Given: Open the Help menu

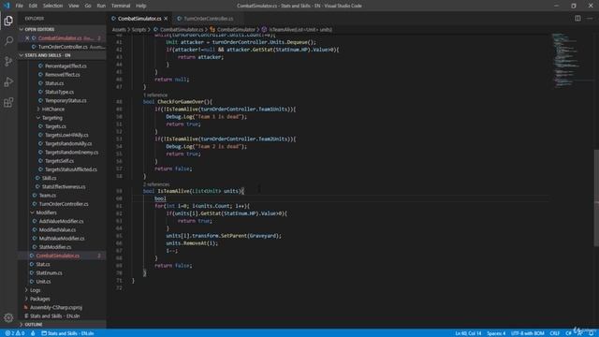Looking at the screenshot, I should tap(141, 6).
